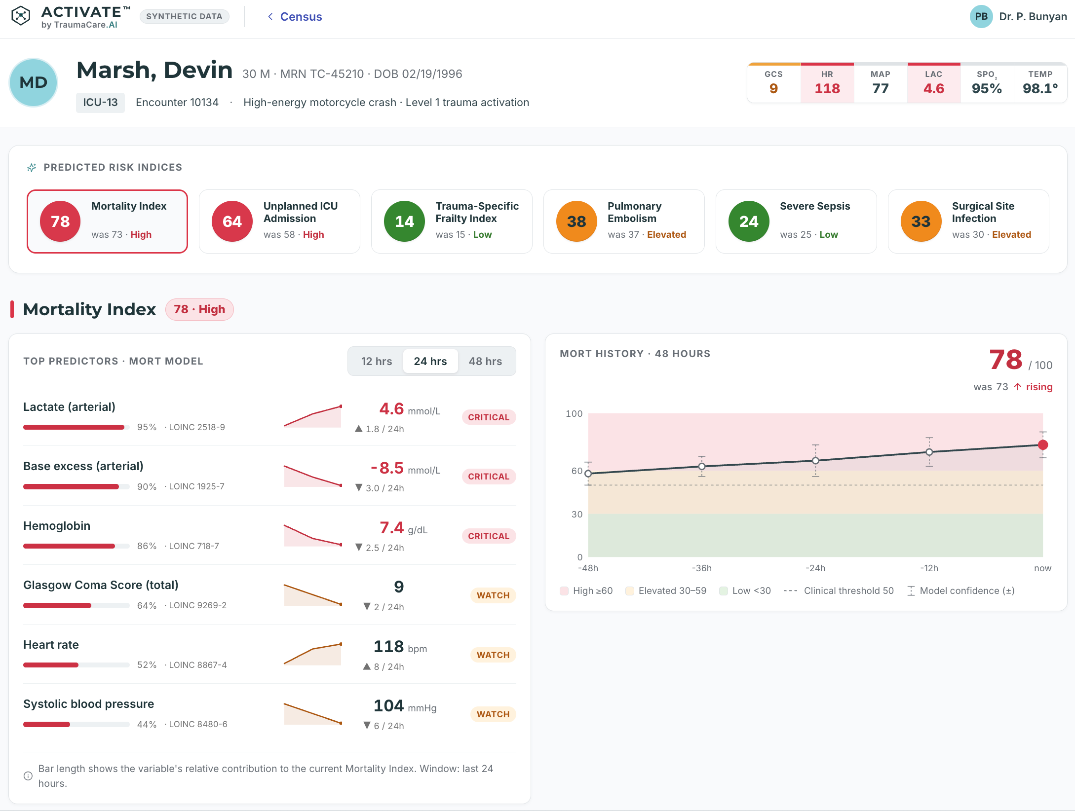Click the Elevated 30–59 legend swatch
Image resolution: width=1075 pixels, height=811 pixels.
tap(630, 591)
